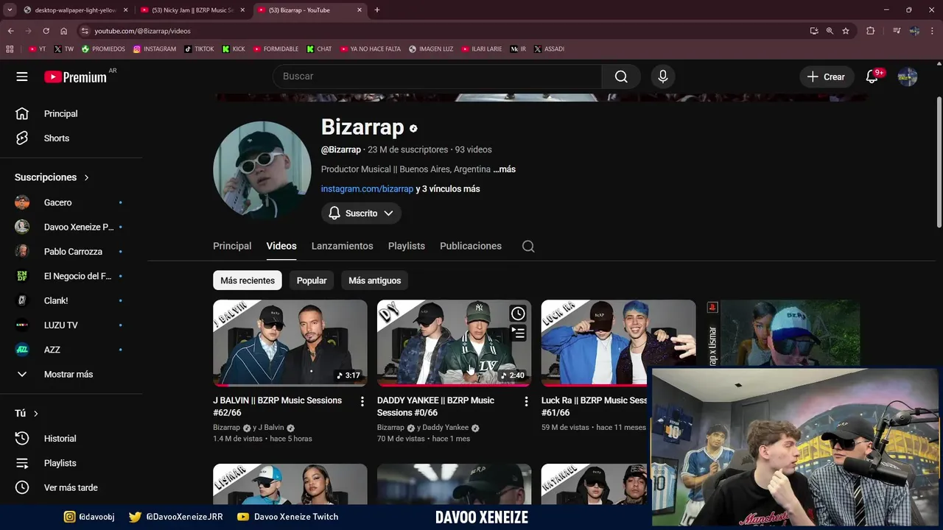Play the Luck Ra video thumbnail
This screenshot has width=943, height=530.
coord(618,343)
